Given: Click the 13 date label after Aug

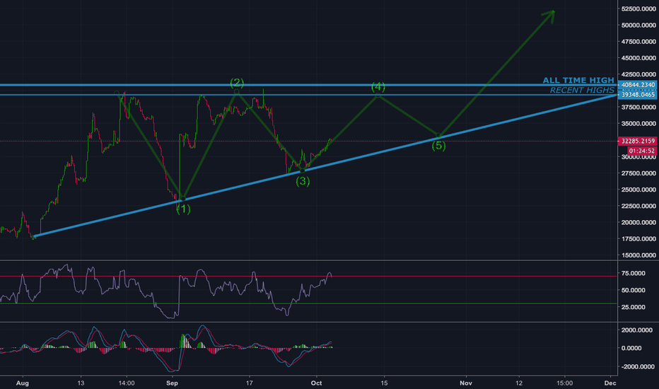Looking at the screenshot, I should [81, 383].
